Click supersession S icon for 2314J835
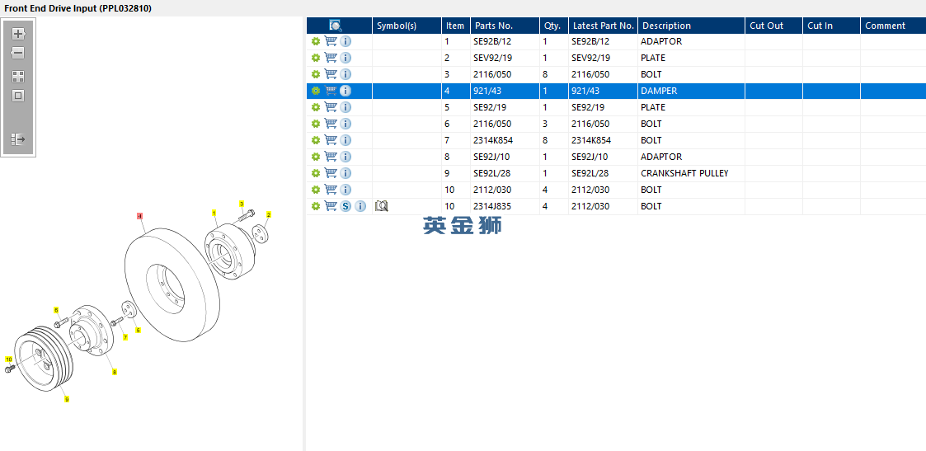The height and width of the screenshot is (451, 926). pos(345,207)
